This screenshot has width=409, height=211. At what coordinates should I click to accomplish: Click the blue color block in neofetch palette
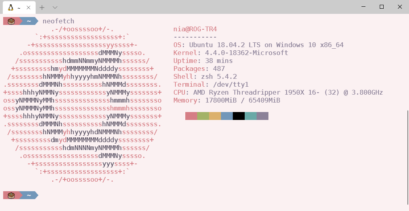227,116
